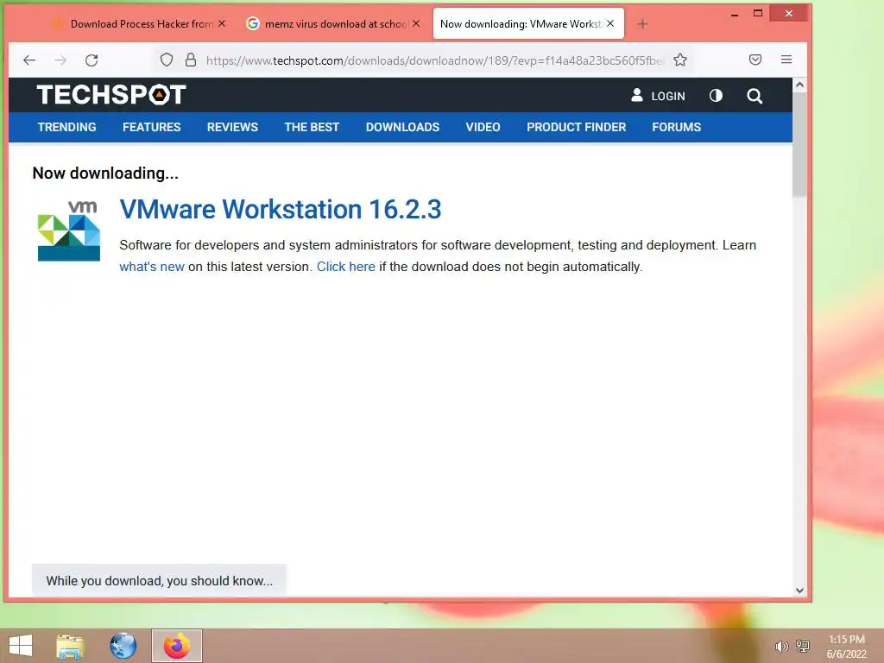The height and width of the screenshot is (663, 884).
Task: Open the VMware Workstation 16.2.3 heading link
Action: [x=281, y=209]
